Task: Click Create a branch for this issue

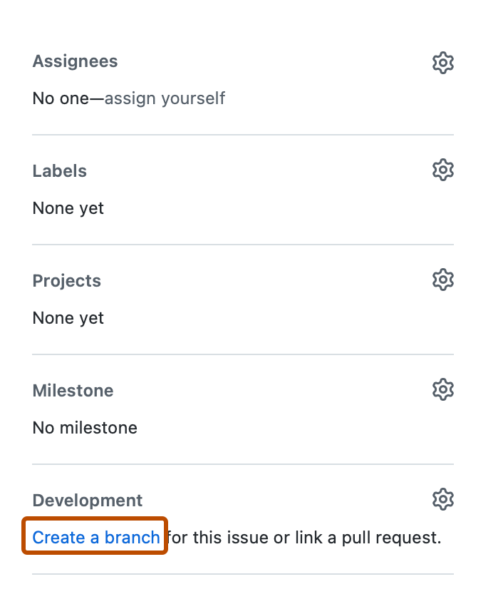Action: (x=95, y=537)
